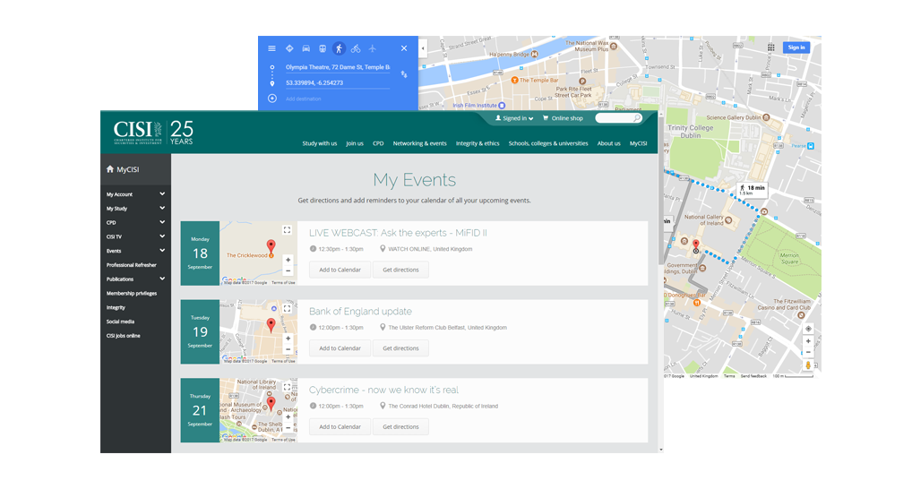Click scroll down arrow of events page

tap(661, 450)
